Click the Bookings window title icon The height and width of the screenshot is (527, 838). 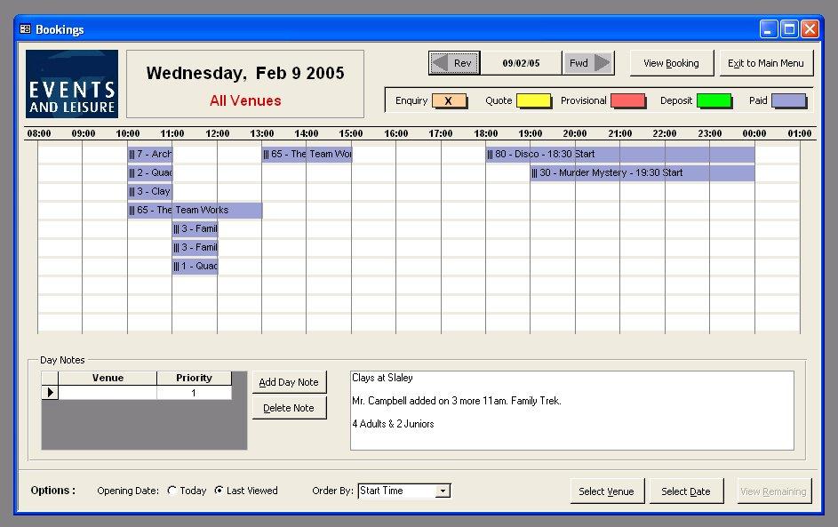[25, 29]
